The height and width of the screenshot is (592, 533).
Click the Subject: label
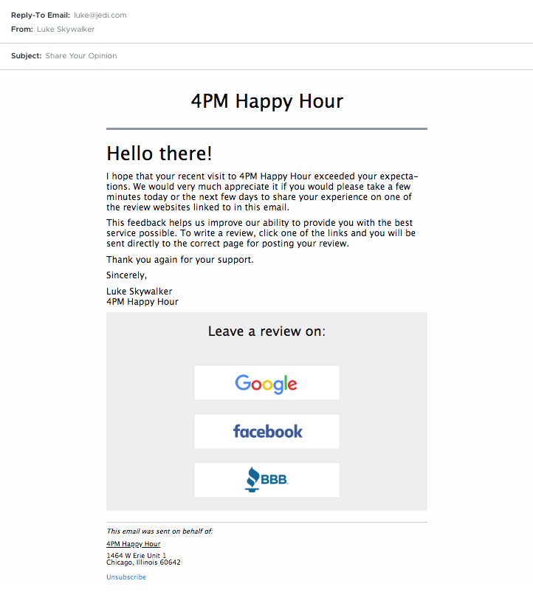26,55
